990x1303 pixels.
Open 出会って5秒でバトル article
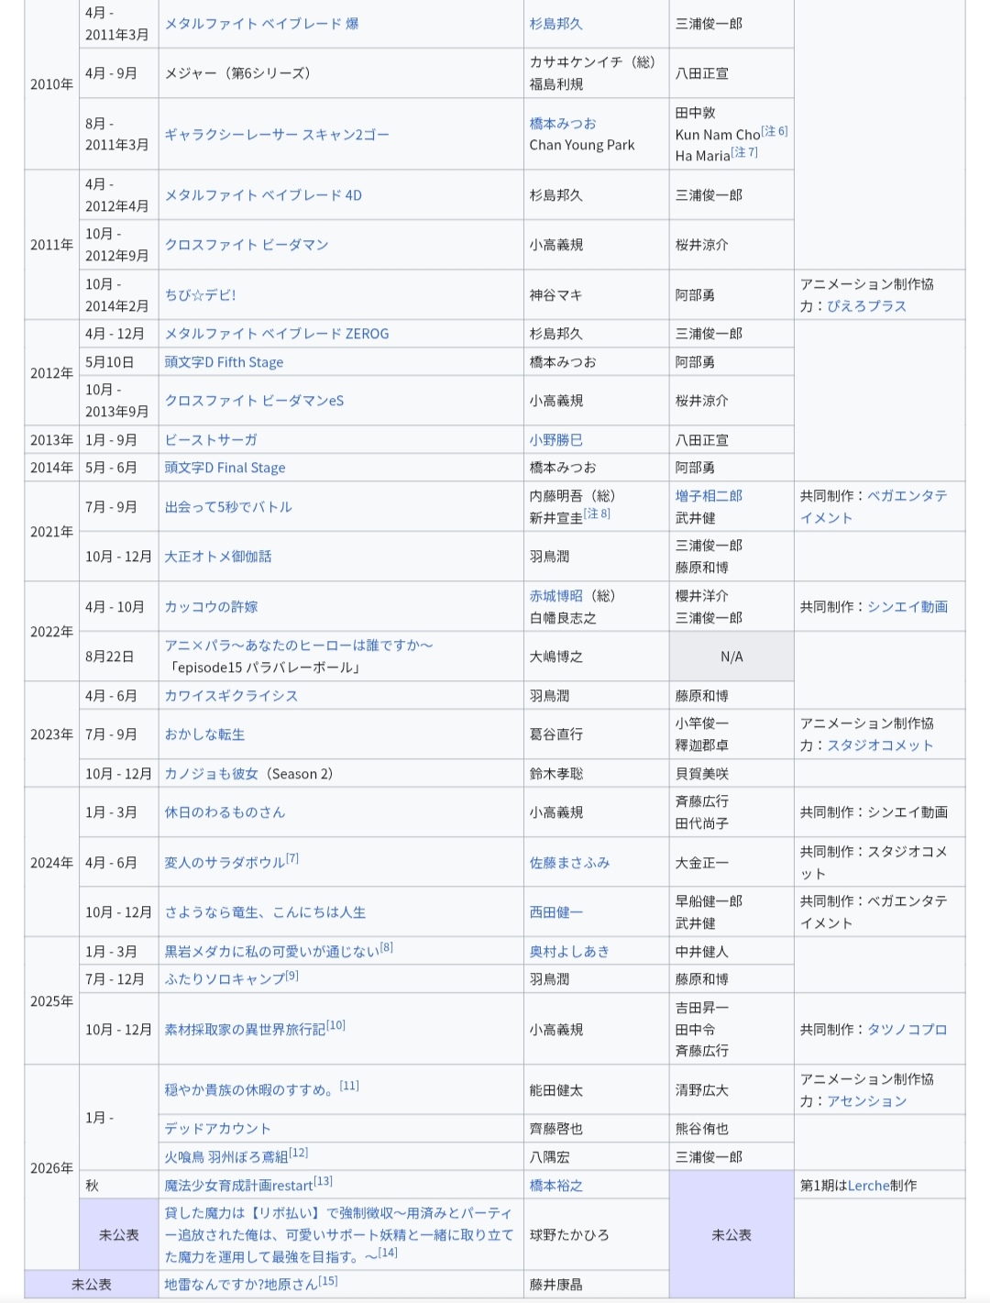click(228, 506)
